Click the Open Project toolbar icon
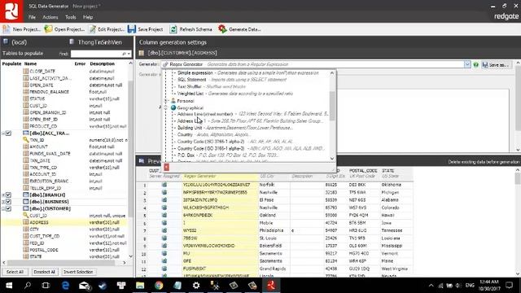 point(49,29)
